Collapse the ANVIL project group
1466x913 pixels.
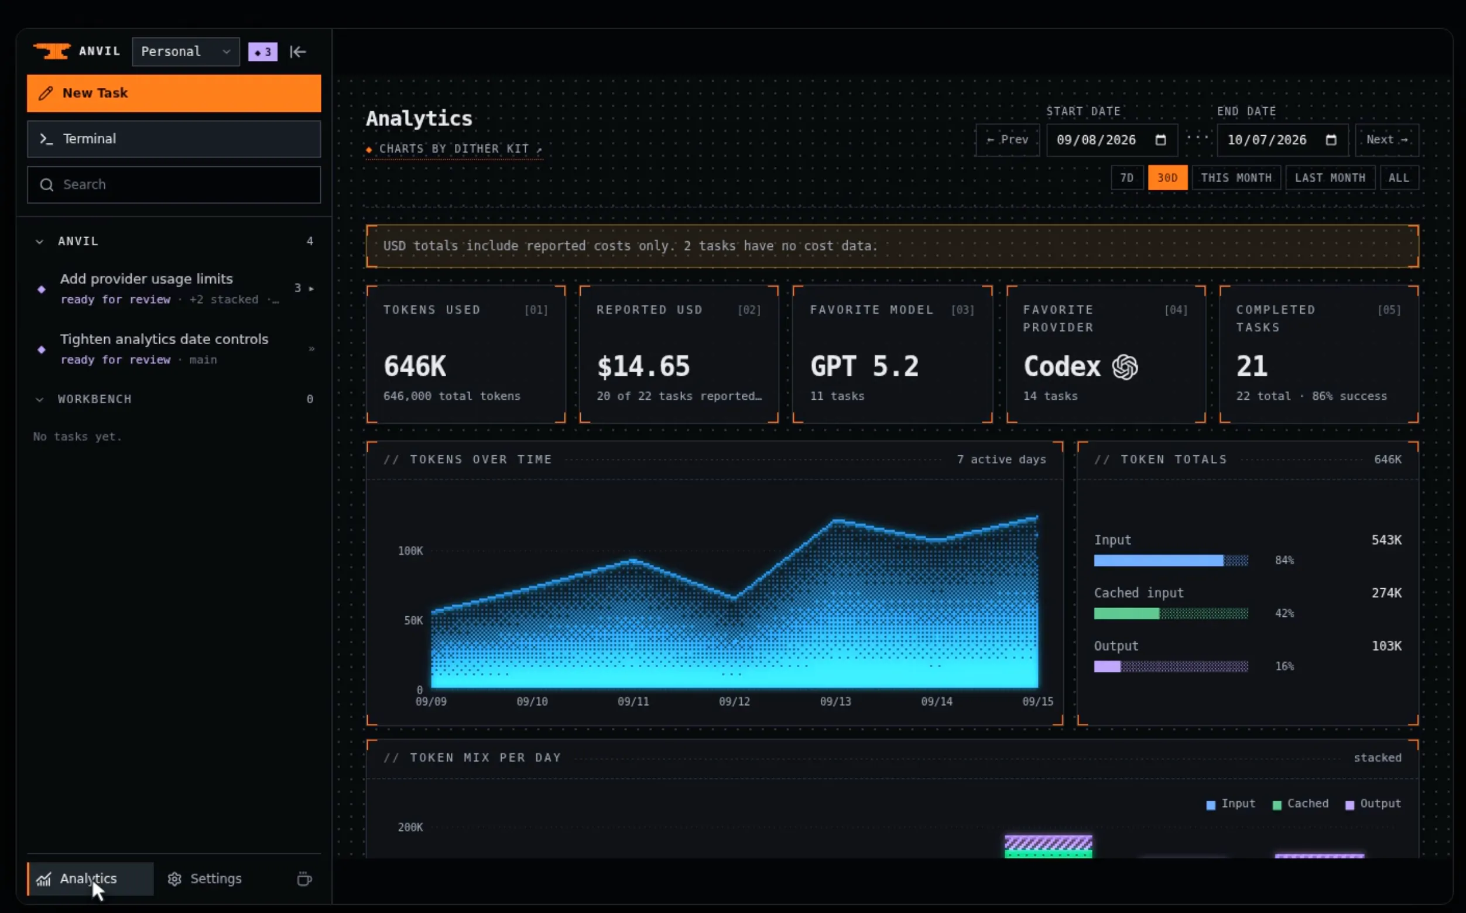pos(39,242)
